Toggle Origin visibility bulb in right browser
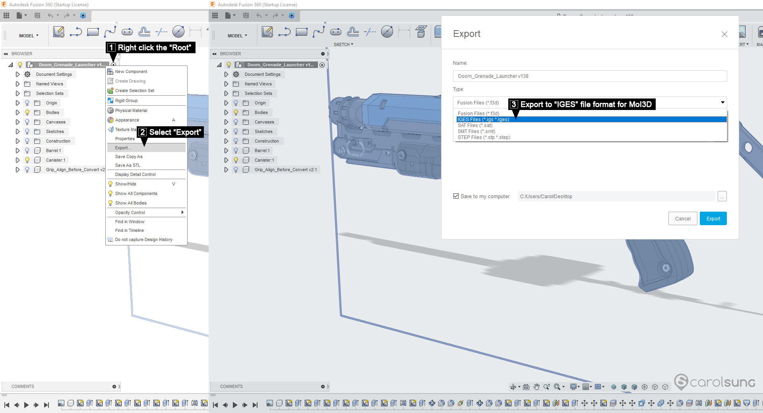The height and width of the screenshot is (413, 763). click(236, 103)
